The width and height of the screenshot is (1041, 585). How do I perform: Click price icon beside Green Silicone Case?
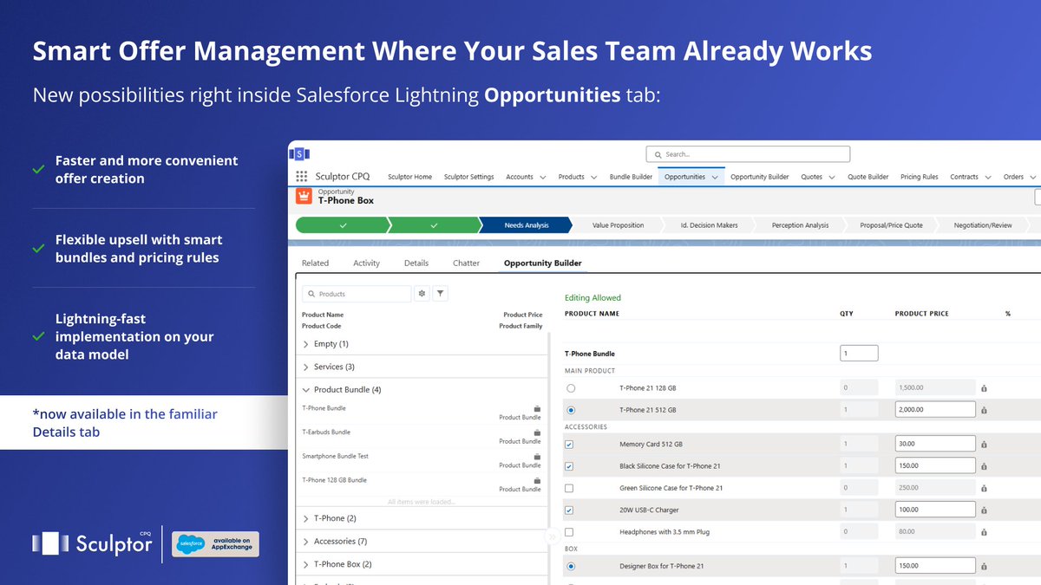coord(984,488)
